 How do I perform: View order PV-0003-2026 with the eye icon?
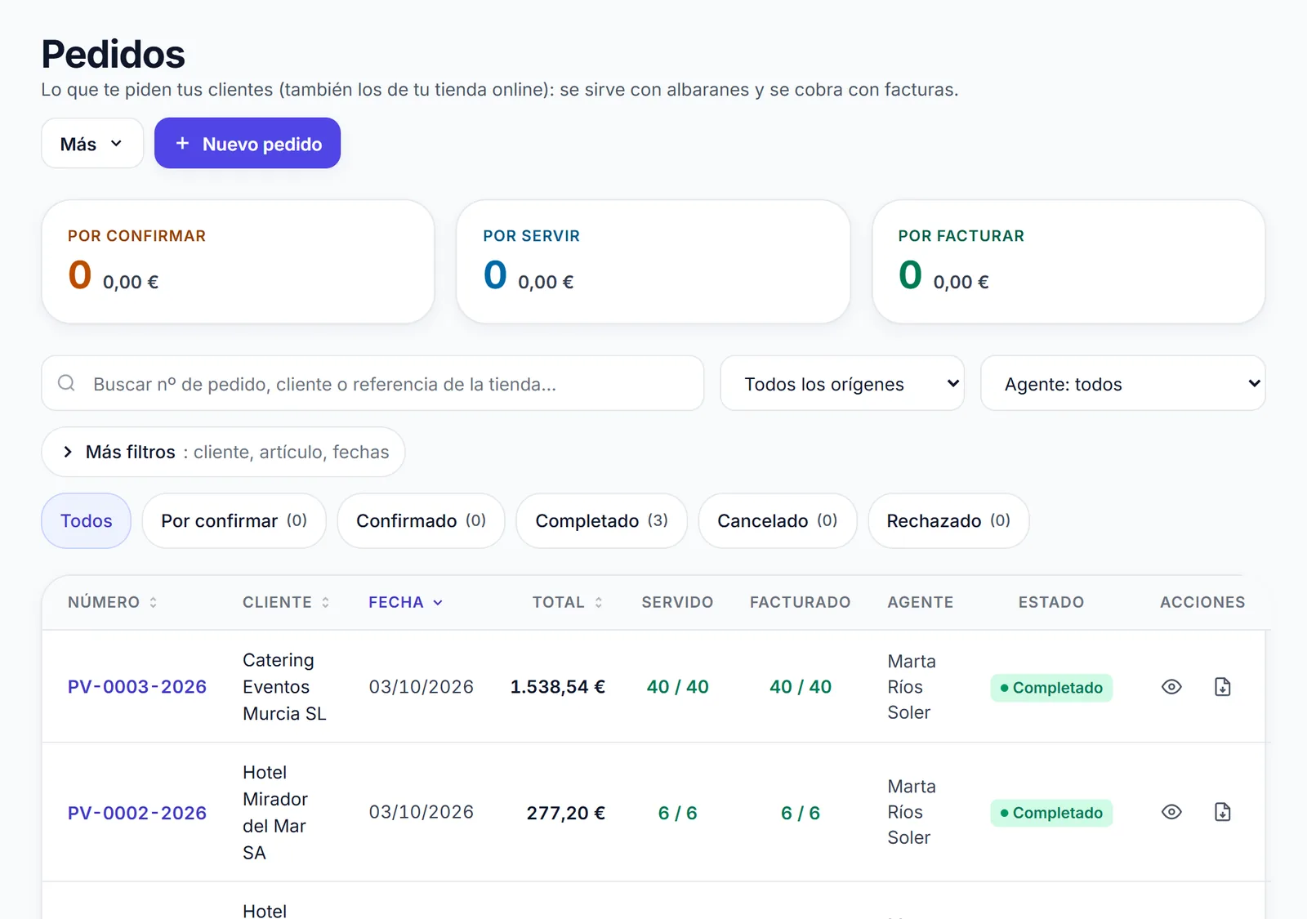pyautogui.click(x=1171, y=687)
